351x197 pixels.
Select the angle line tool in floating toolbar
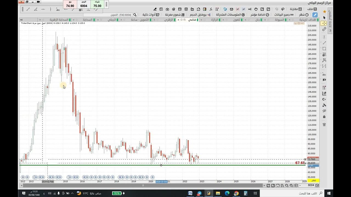[x=36, y=9]
